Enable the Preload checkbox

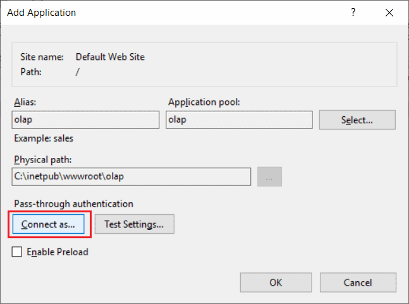point(18,252)
